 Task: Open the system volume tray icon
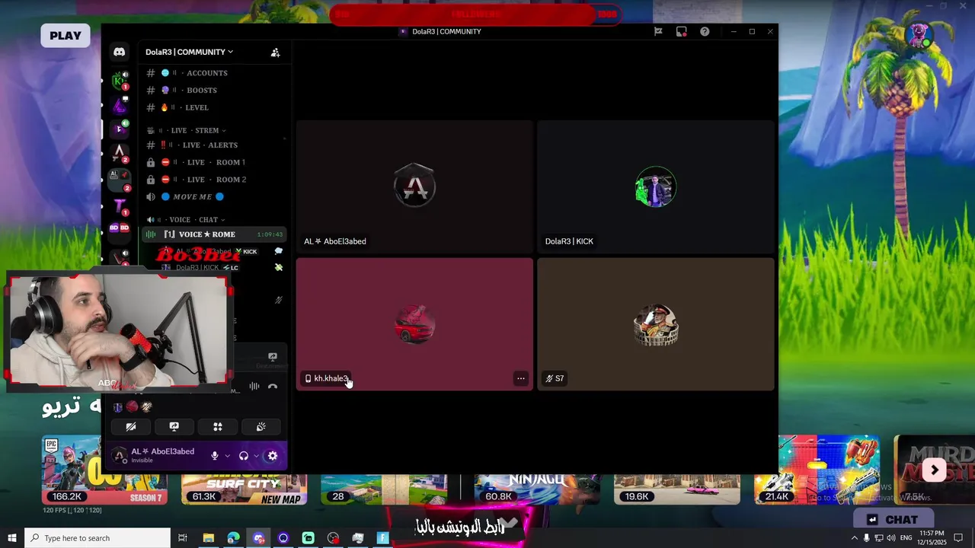(891, 538)
